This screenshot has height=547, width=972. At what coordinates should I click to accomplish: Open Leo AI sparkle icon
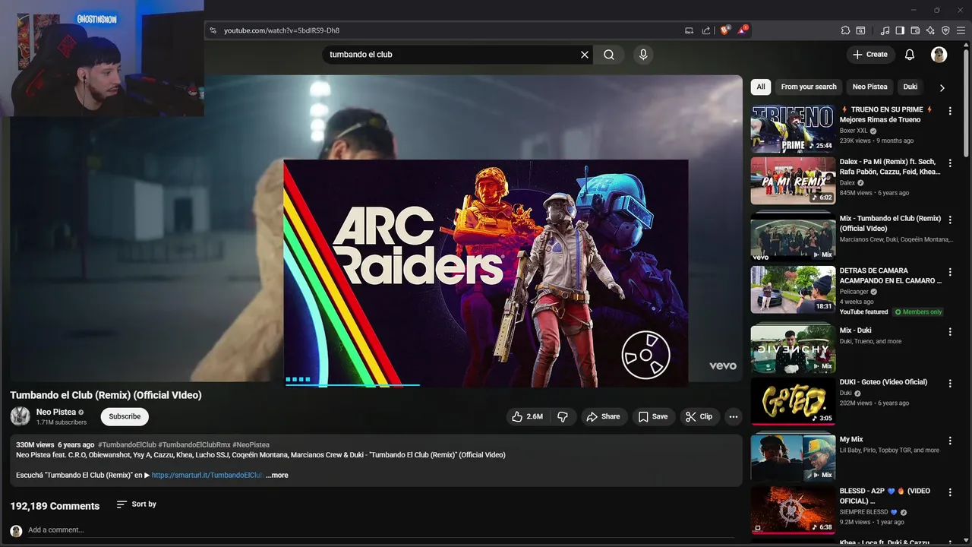tap(930, 30)
